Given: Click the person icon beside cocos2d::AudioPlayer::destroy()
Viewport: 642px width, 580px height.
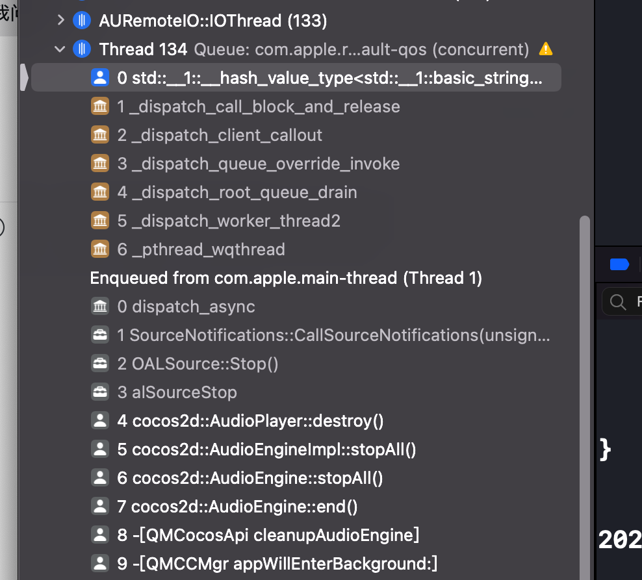Looking at the screenshot, I should coord(100,421).
